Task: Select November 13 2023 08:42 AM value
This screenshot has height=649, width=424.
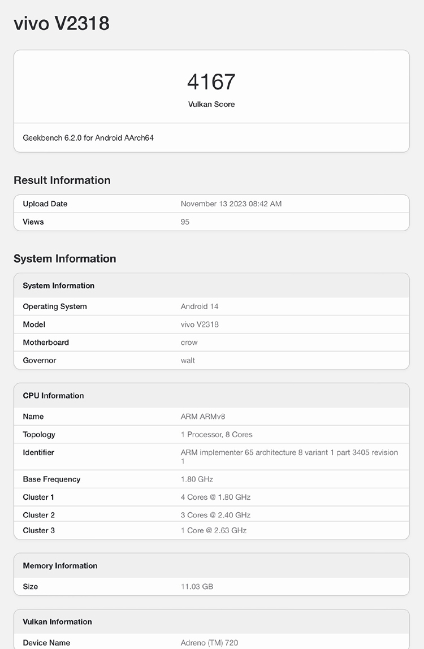Action: (x=231, y=204)
